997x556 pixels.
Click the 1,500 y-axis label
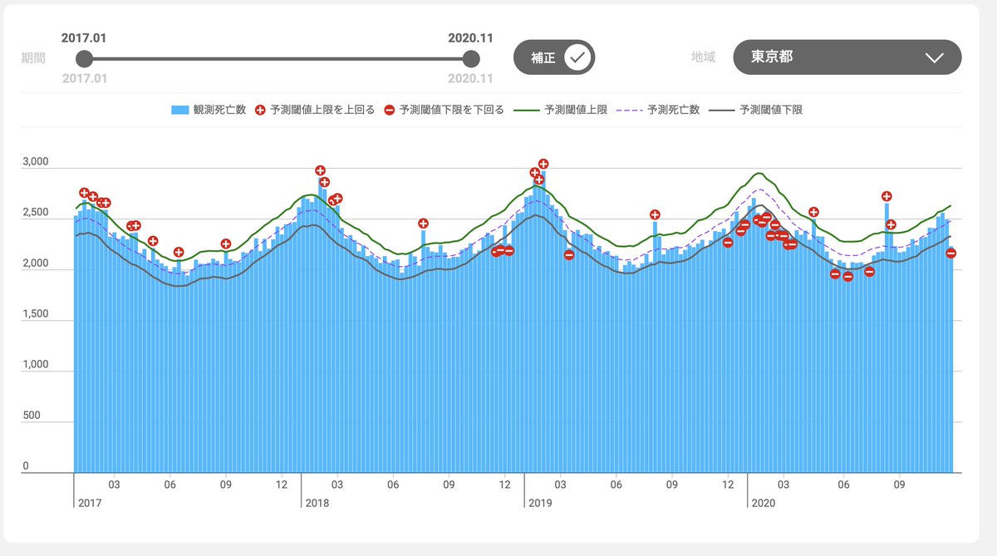coord(36,314)
